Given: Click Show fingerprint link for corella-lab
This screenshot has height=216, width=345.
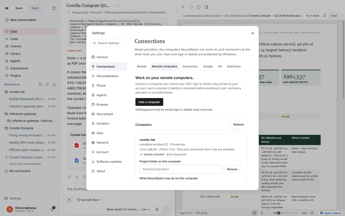Looking at the screenshot, I should pos(176,155).
